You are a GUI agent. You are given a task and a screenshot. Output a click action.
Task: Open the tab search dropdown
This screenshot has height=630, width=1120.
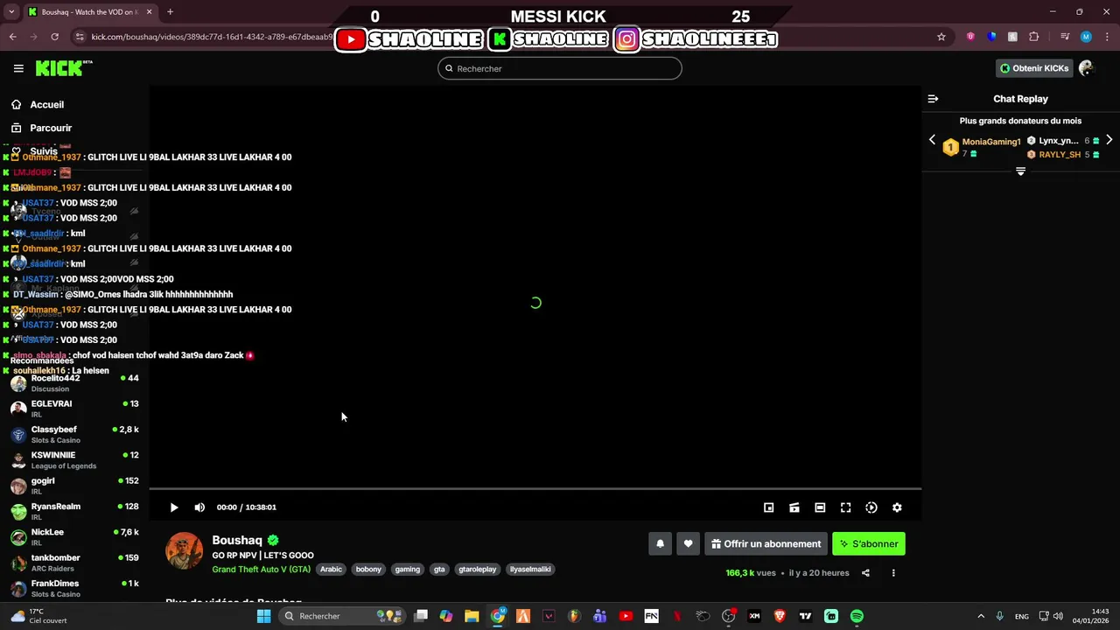11,12
